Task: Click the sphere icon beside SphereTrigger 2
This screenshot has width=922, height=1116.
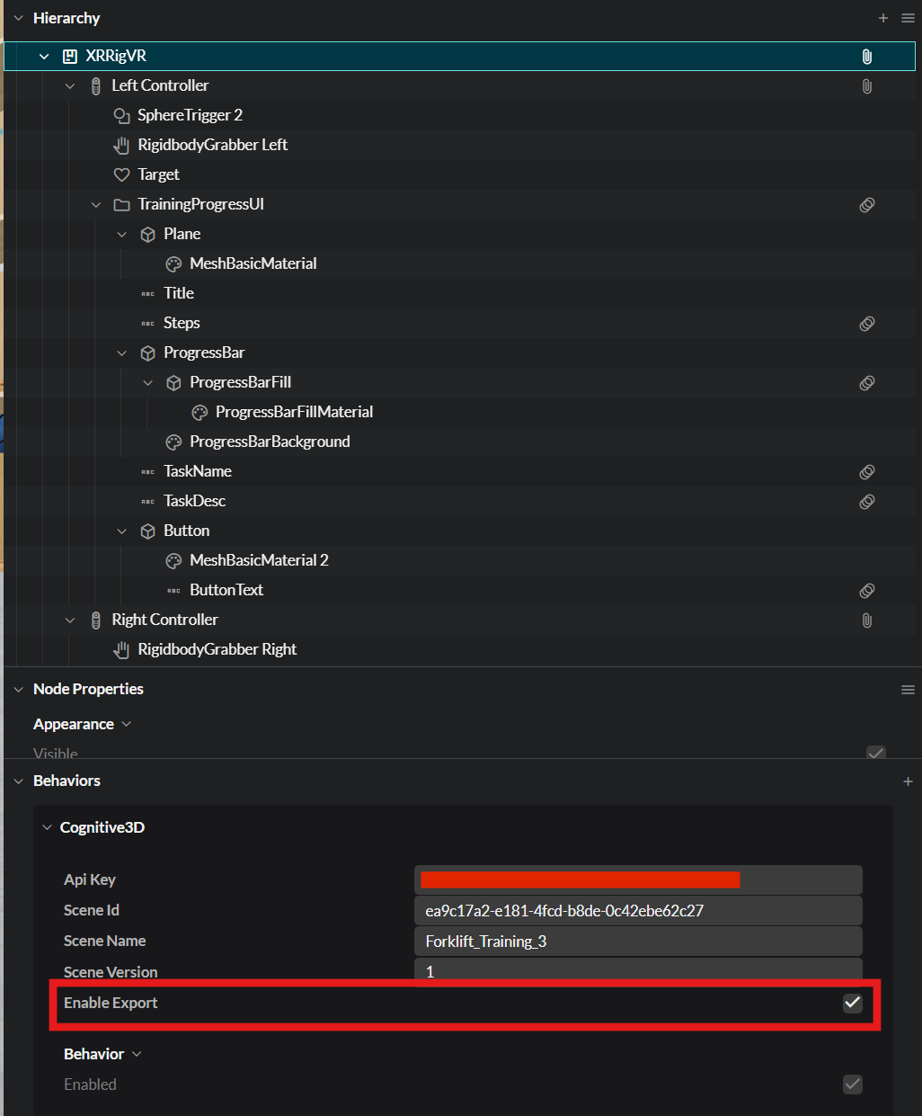Action: [121, 115]
